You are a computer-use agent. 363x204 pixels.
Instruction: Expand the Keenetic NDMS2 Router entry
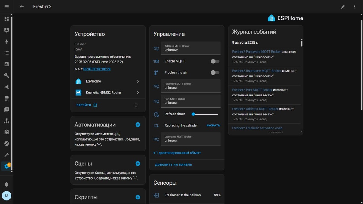(x=108, y=92)
